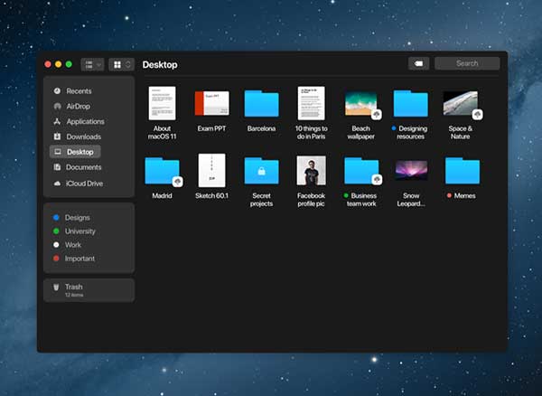Image resolution: width=542 pixels, height=396 pixels.
Task: Click the "Exam PPT" file name
Action: point(211,128)
